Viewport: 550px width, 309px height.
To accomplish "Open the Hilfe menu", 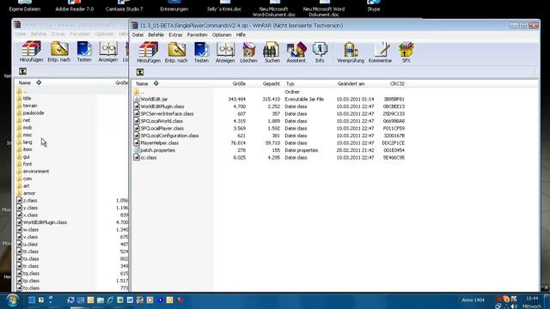I will pos(241,35).
